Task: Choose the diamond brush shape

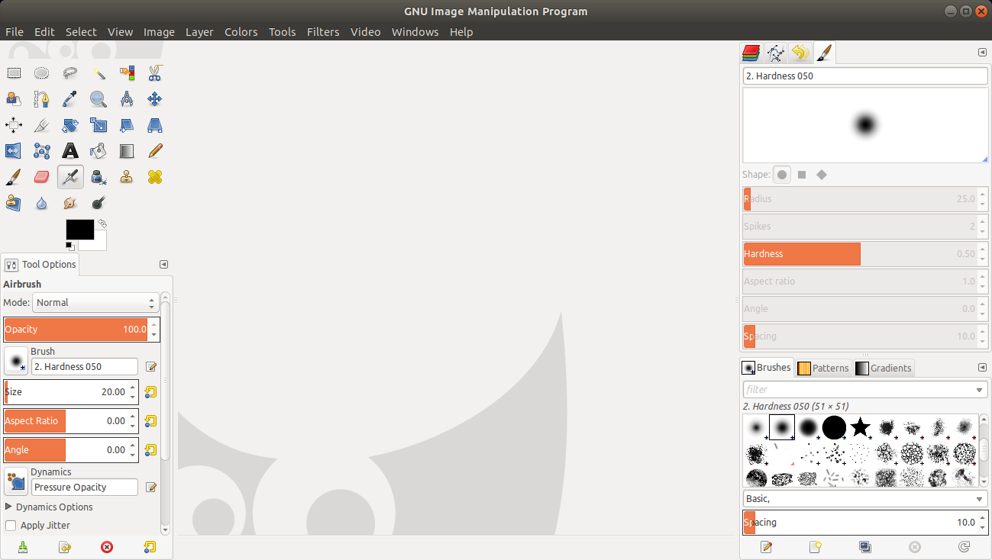Action: [x=822, y=175]
